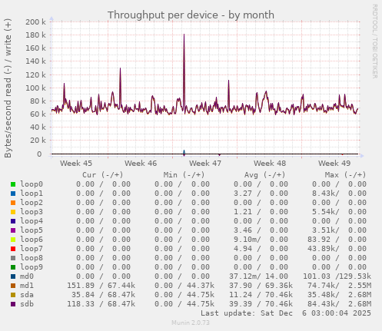Screen dimensions: 382x331
Task: Click the 'sdb' legend label
Action: [x=27, y=304]
